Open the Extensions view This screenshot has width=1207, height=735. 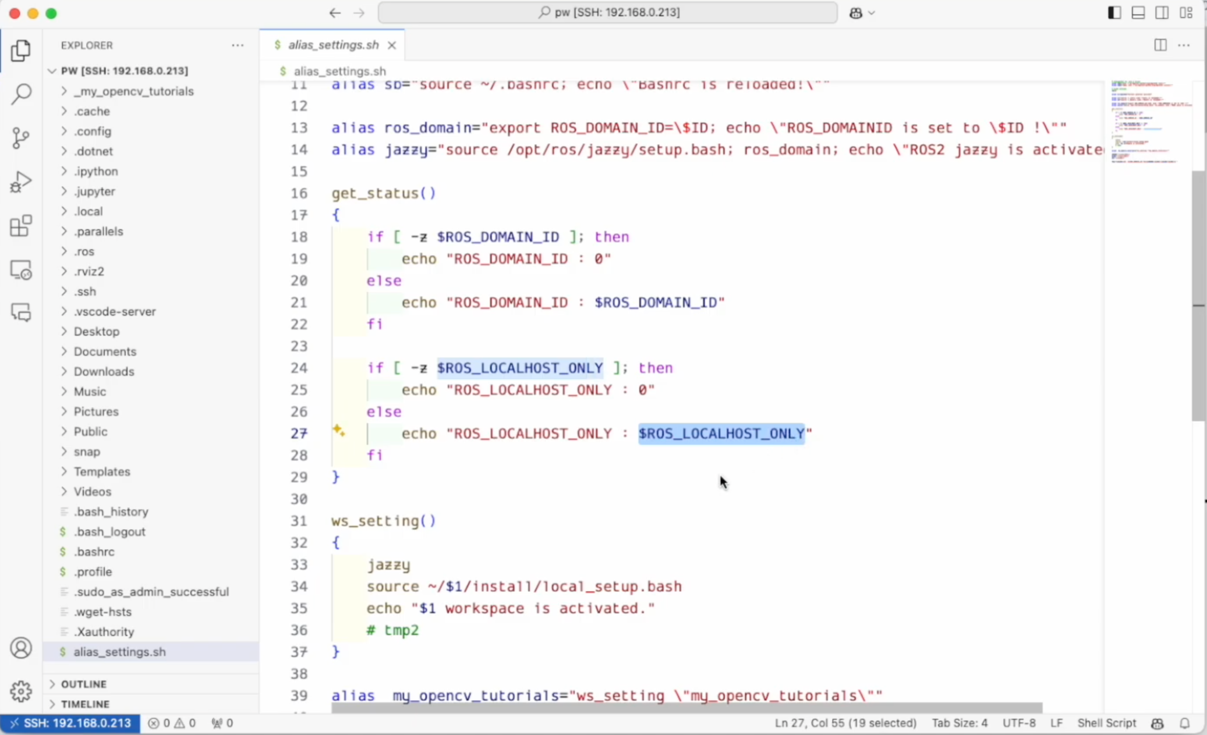21,226
